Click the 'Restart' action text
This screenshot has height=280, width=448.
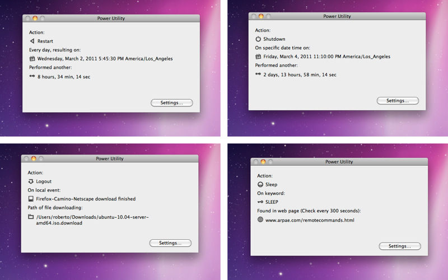point(45,41)
